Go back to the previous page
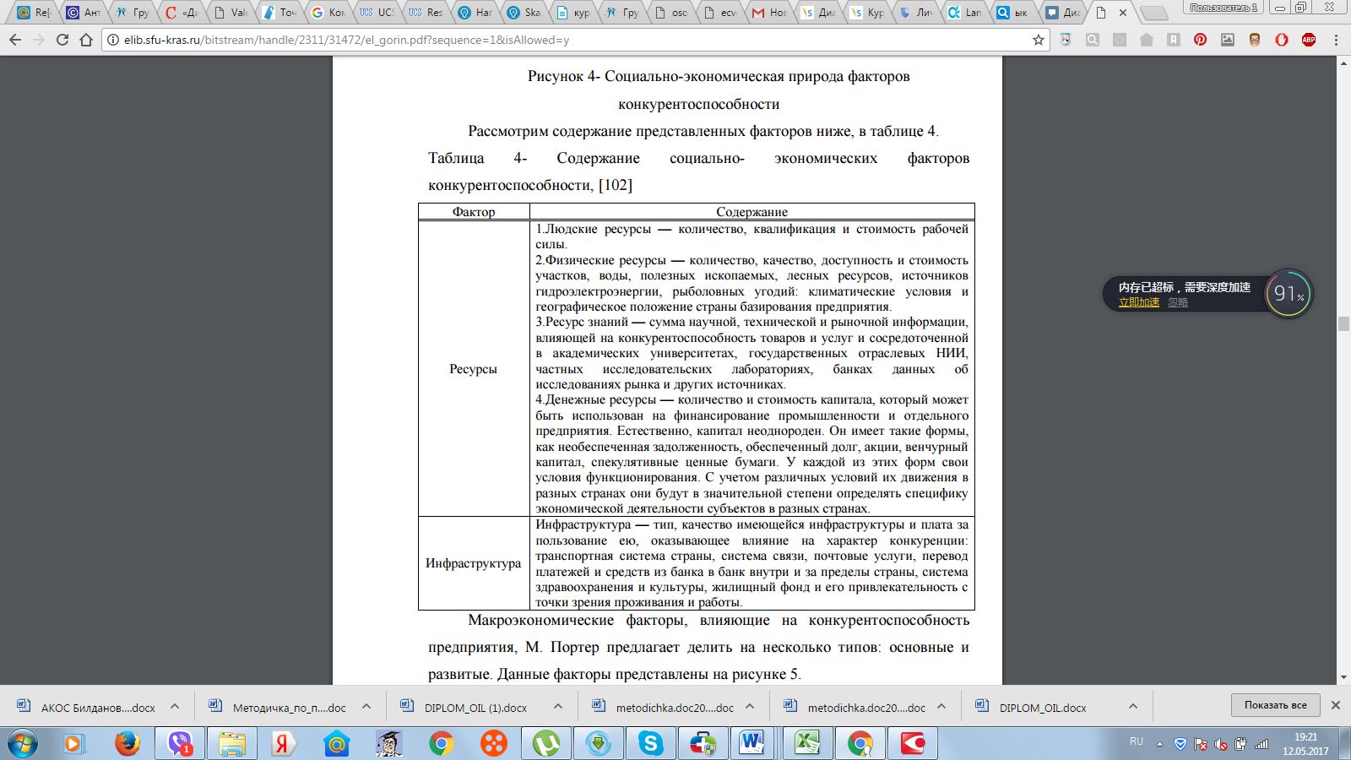This screenshot has width=1351, height=760. [x=15, y=40]
